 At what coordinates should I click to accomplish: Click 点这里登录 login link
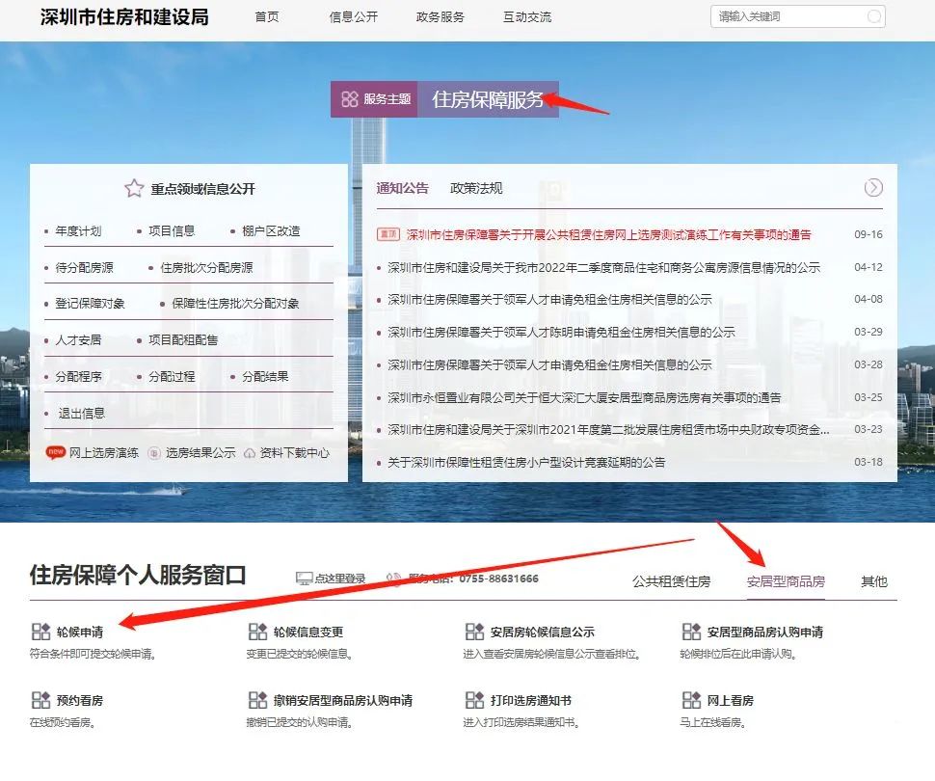tap(340, 579)
